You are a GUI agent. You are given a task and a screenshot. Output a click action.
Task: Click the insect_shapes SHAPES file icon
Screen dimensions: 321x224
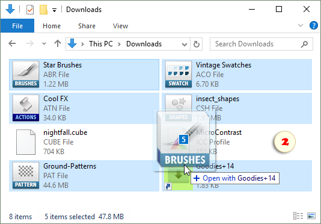coord(179,108)
